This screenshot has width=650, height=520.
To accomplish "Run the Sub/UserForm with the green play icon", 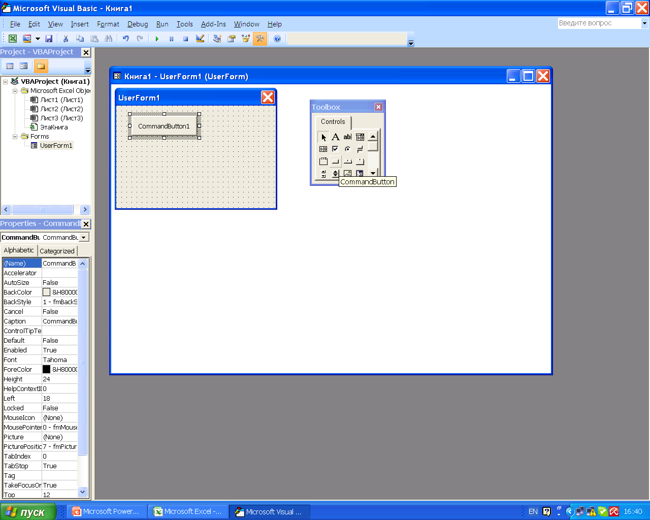I will pyautogui.click(x=157, y=39).
